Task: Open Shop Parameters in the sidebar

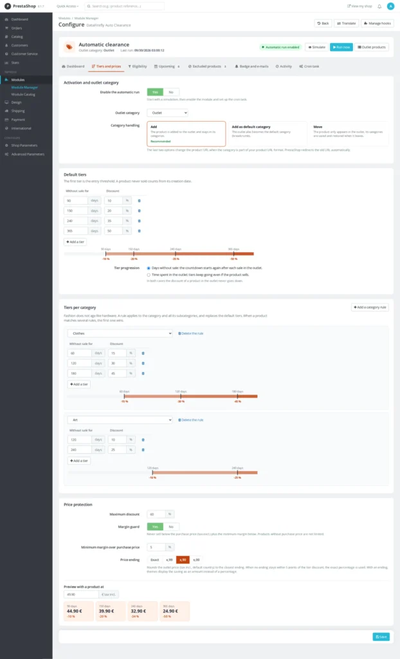Action: 24,145
